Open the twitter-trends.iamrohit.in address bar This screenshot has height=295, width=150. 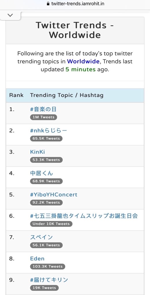(x=75, y=3)
